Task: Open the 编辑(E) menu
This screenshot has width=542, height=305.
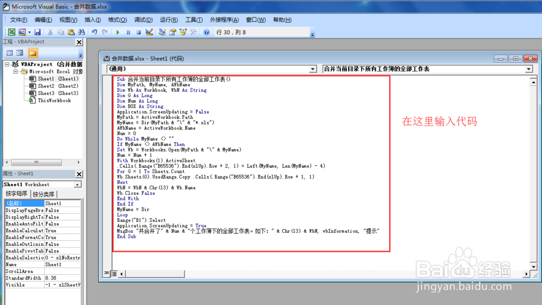Action: (43, 20)
